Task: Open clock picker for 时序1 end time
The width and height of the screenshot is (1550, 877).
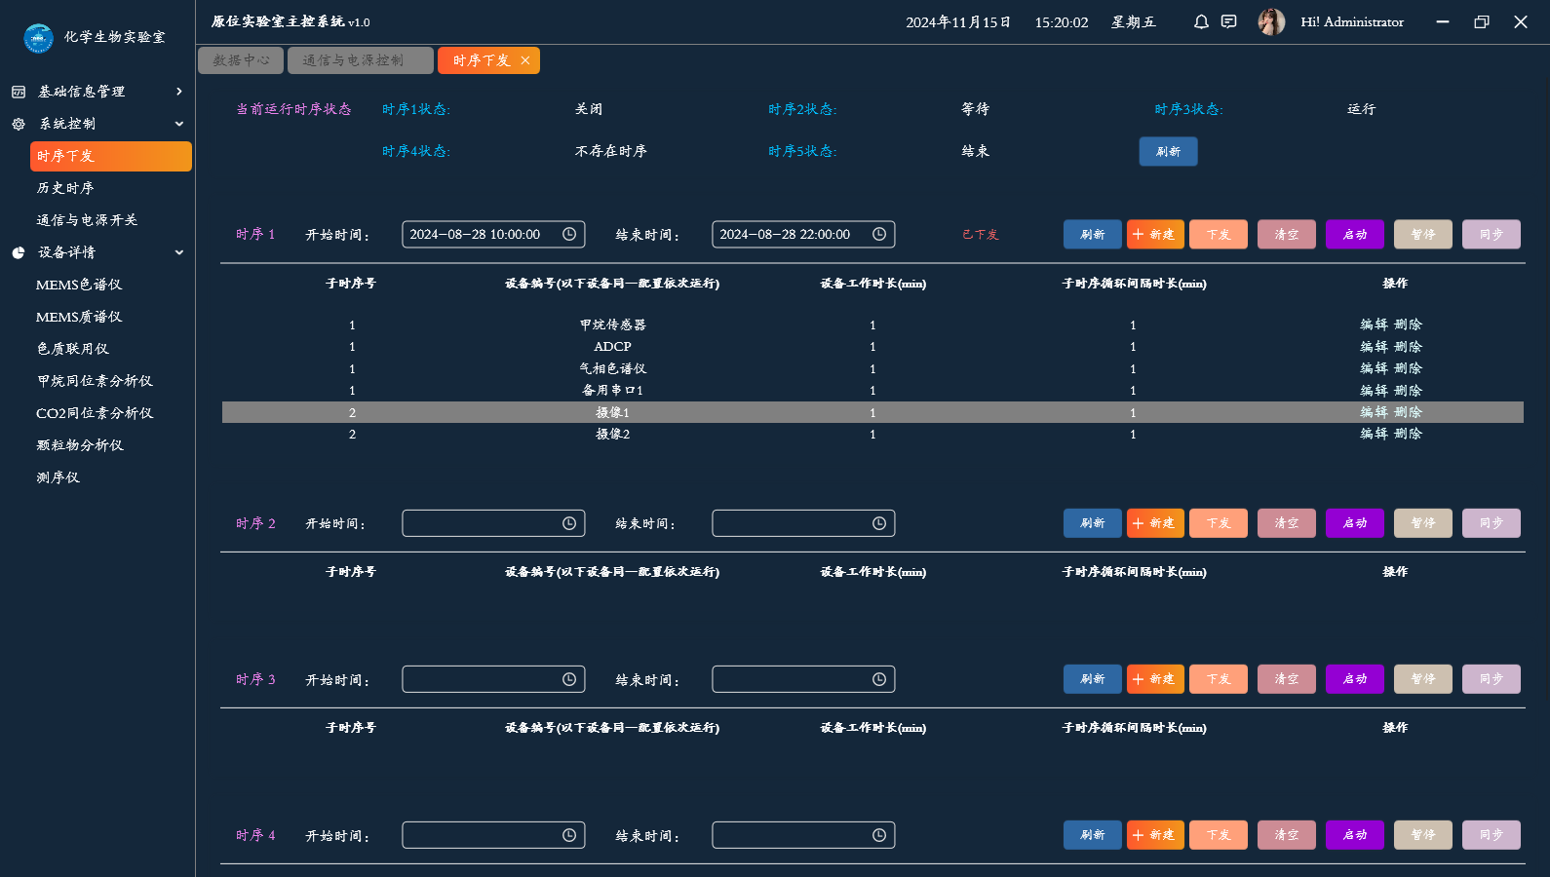Action: [879, 234]
